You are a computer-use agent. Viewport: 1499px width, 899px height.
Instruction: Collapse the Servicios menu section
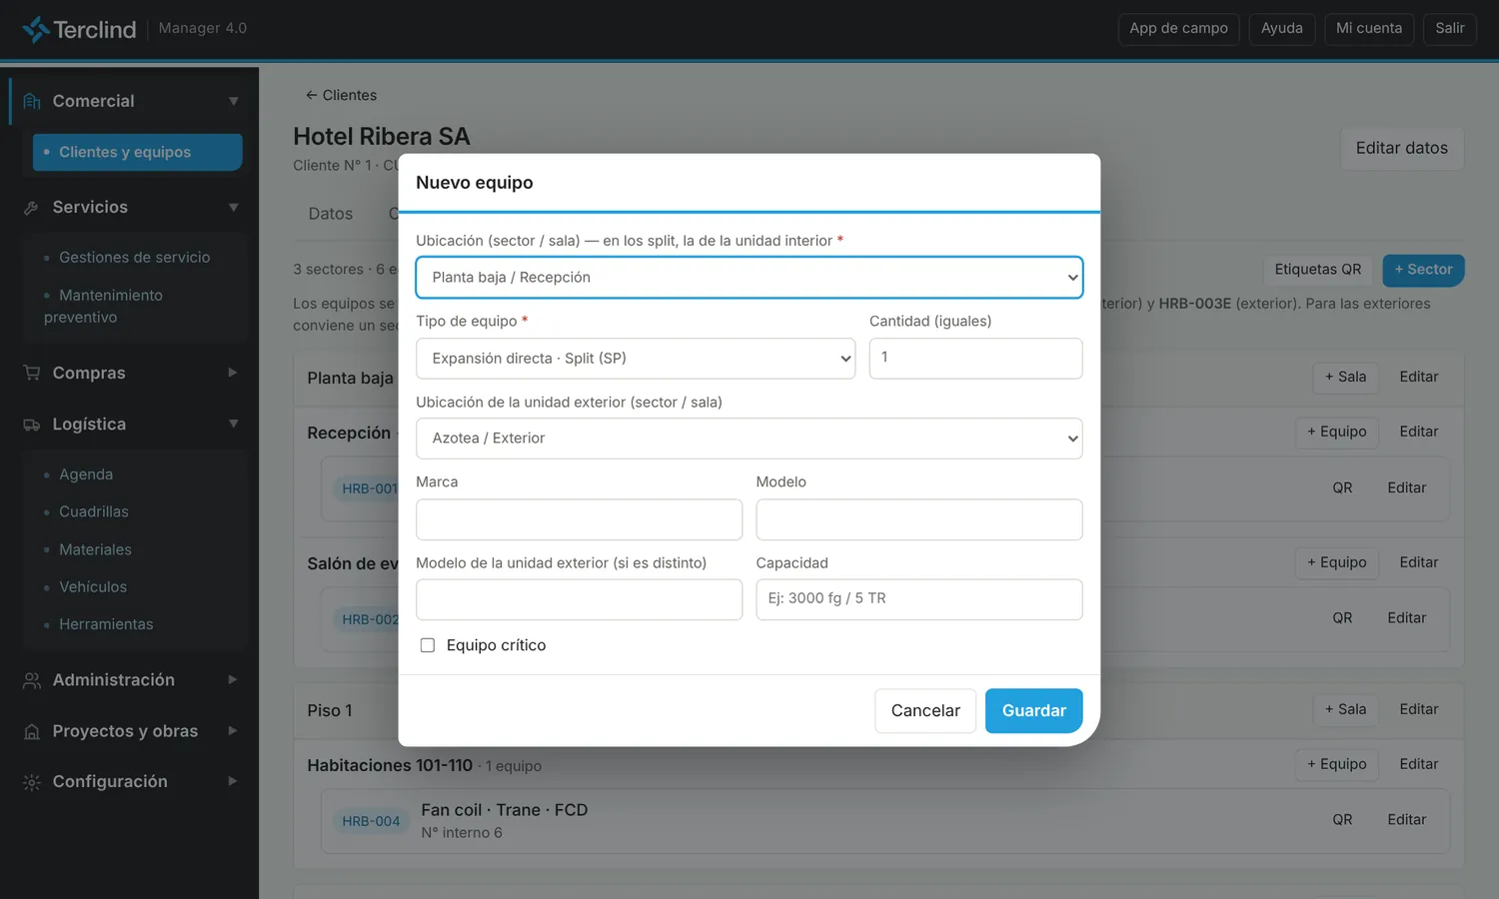pyautogui.click(x=233, y=208)
